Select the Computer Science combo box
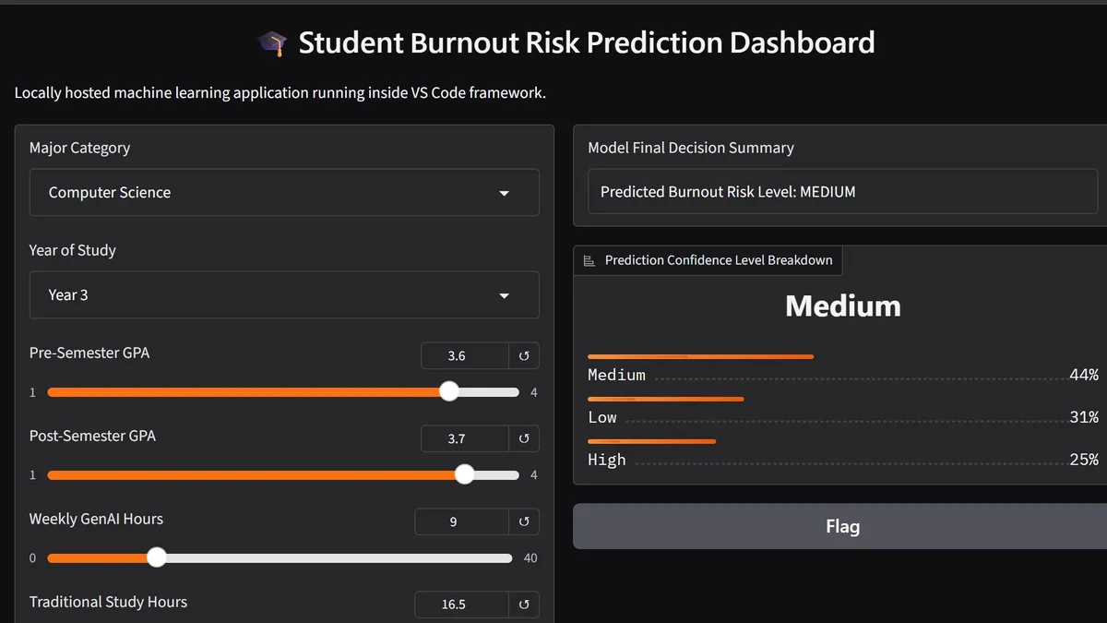The image size is (1107, 623). [x=284, y=193]
